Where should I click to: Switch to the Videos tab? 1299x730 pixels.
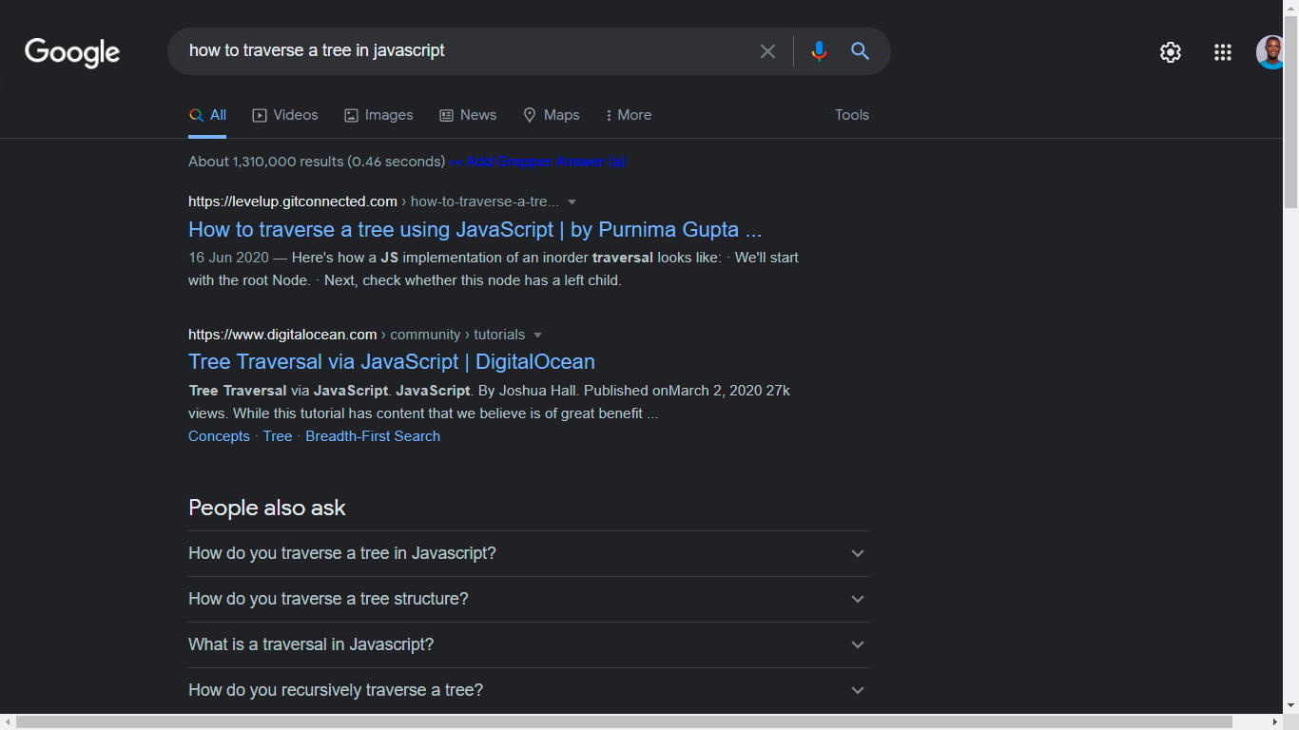[x=285, y=115]
